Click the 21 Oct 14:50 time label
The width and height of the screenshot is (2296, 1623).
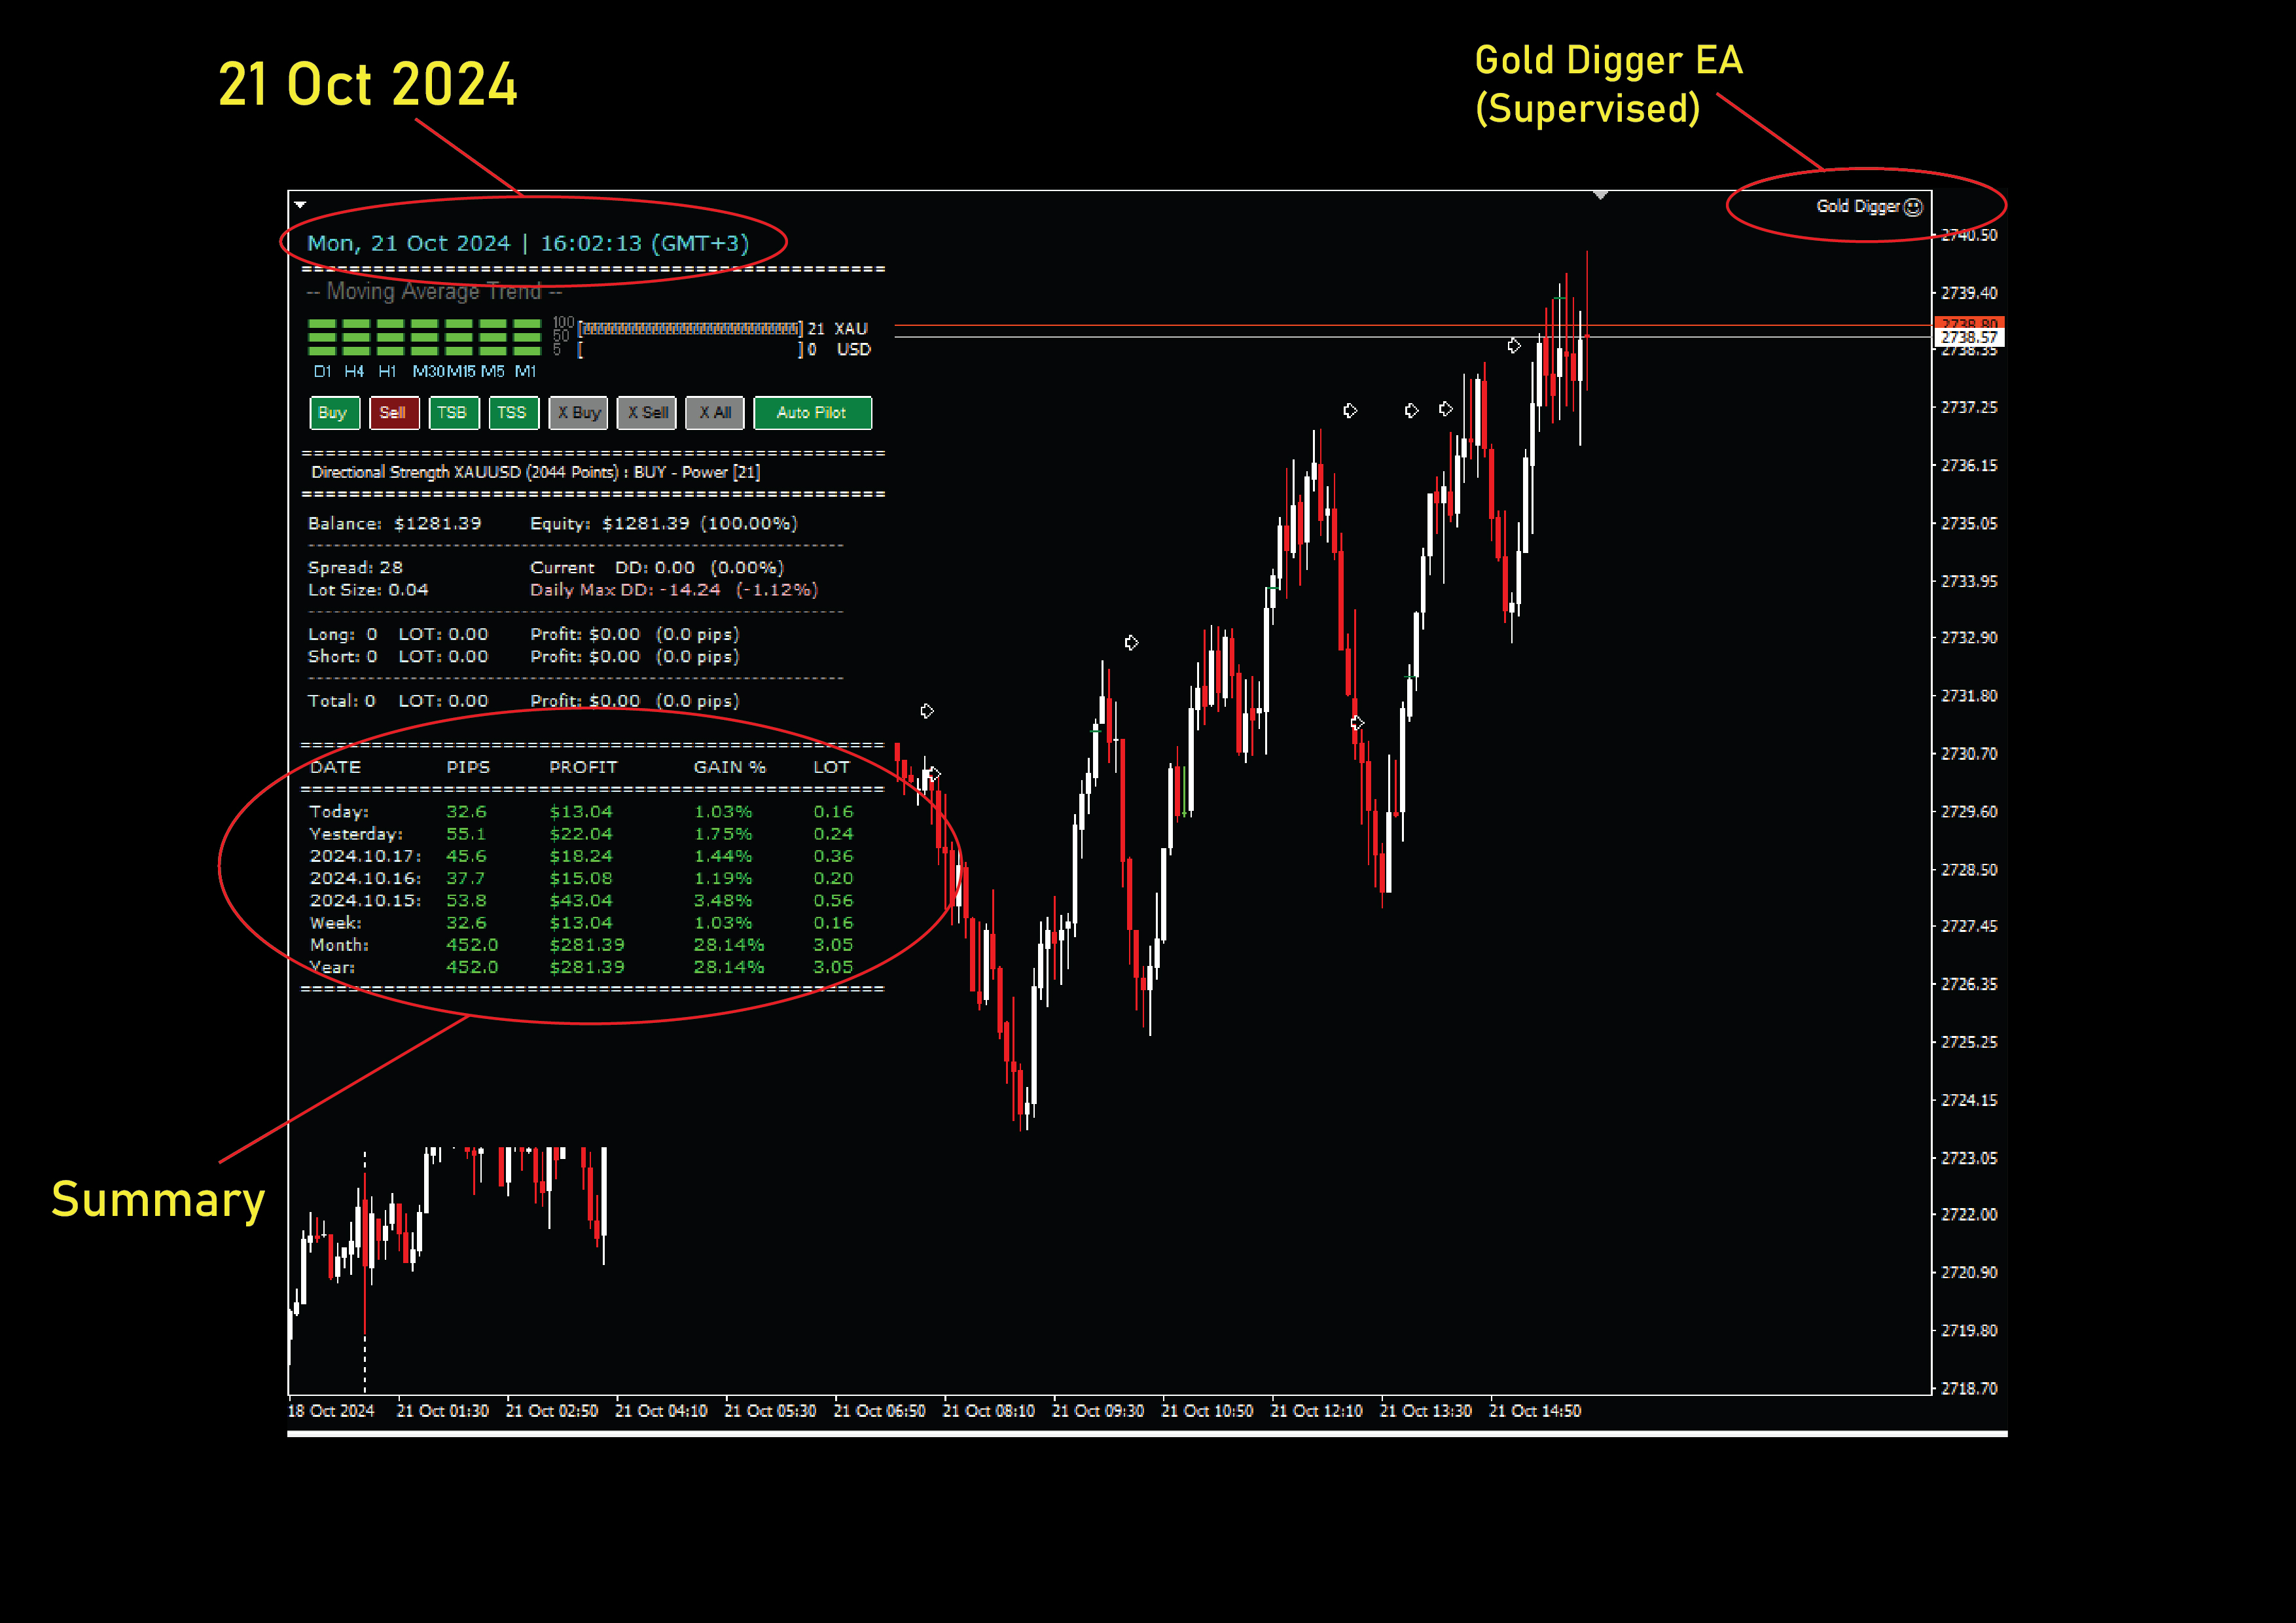[1535, 1411]
